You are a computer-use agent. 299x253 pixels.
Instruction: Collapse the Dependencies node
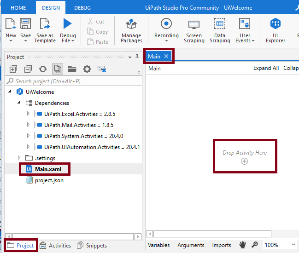[19, 103]
